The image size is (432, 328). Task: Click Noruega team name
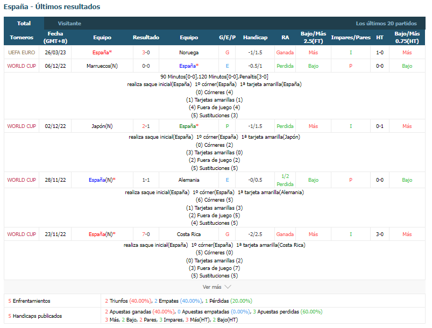(x=189, y=52)
